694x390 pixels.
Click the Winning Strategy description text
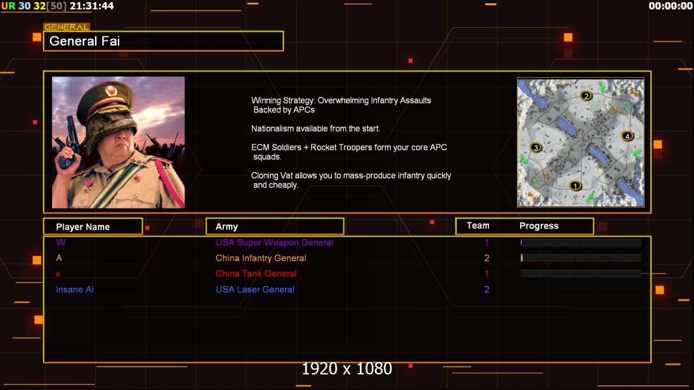pyautogui.click(x=341, y=105)
